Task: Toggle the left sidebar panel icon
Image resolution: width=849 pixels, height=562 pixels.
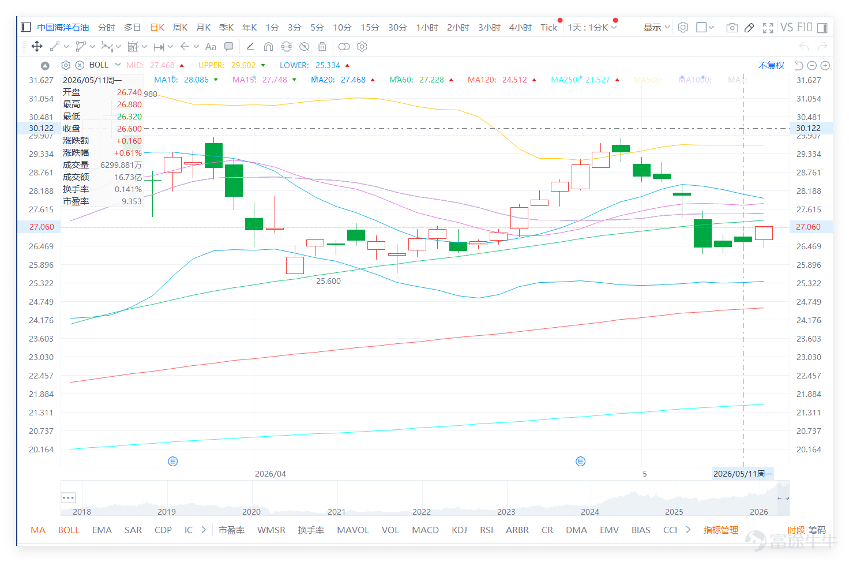Action: point(25,27)
